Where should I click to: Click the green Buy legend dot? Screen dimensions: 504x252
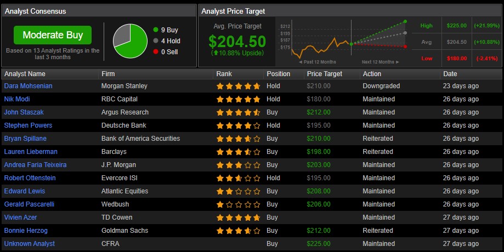[156, 30]
